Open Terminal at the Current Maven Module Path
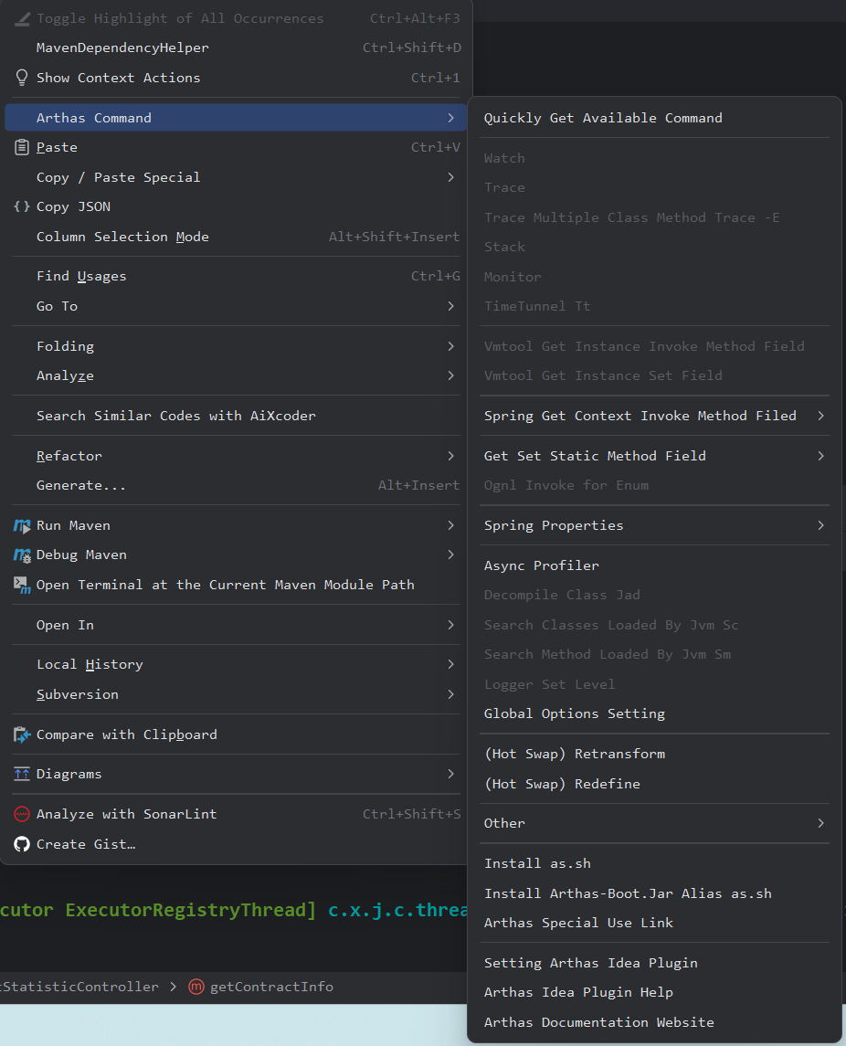This screenshot has width=846, height=1046. (x=236, y=585)
